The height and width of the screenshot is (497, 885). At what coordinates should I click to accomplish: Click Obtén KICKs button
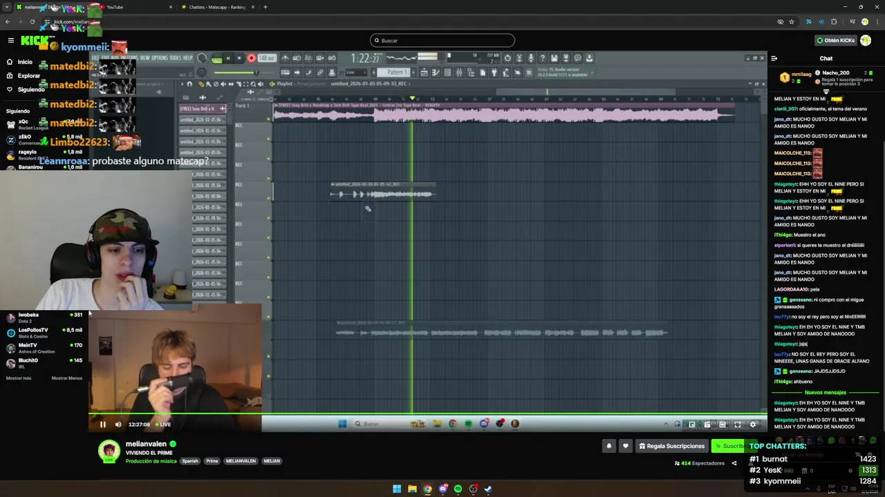tap(835, 41)
